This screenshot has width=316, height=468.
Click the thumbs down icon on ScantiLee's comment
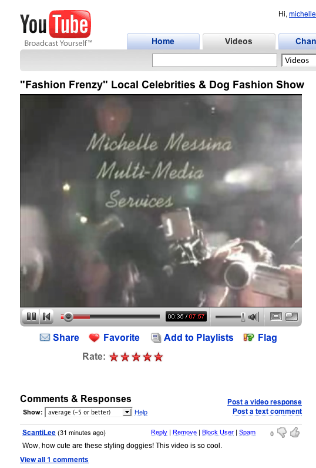pyautogui.click(x=282, y=433)
